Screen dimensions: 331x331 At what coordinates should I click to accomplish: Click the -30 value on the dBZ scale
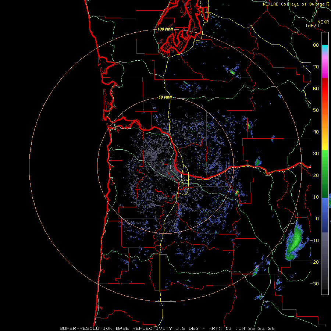[x=314, y=284]
